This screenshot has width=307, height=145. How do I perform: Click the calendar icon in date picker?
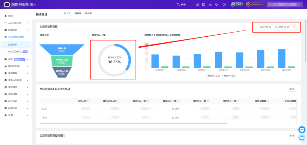pyautogui.click(x=294, y=27)
